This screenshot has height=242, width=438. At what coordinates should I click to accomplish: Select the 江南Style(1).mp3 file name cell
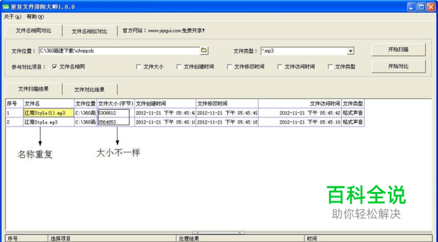click(x=49, y=113)
